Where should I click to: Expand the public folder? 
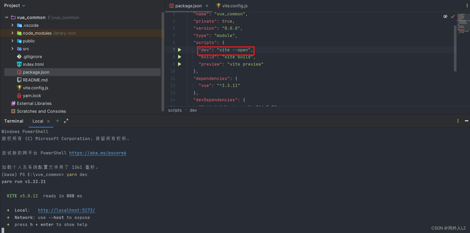(12, 41)
